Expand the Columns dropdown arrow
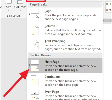 click(20, 11)
